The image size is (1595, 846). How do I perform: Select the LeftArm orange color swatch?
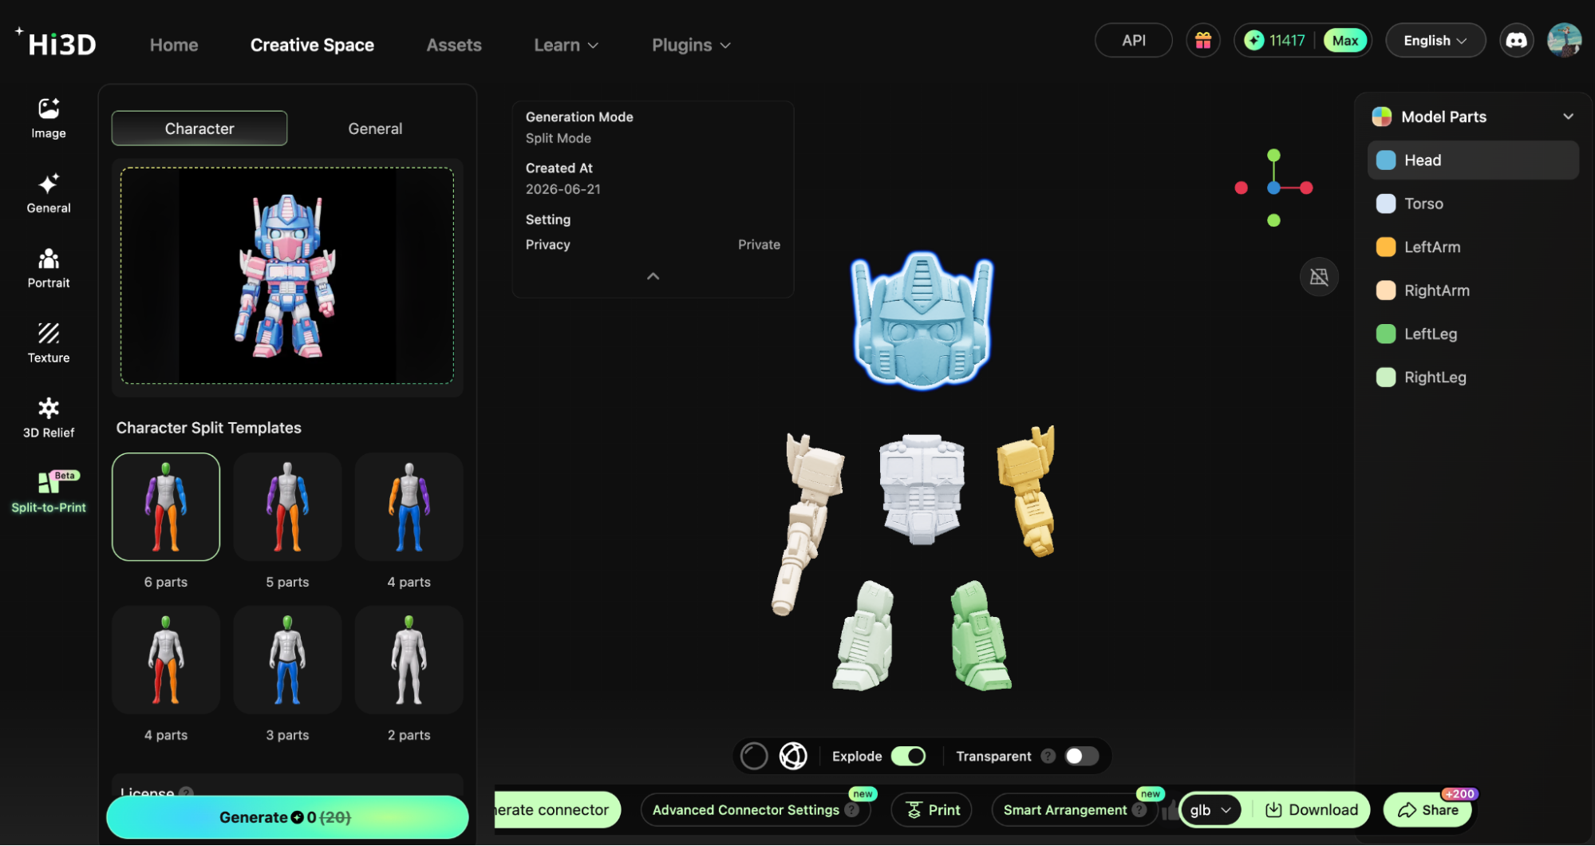1385,247
